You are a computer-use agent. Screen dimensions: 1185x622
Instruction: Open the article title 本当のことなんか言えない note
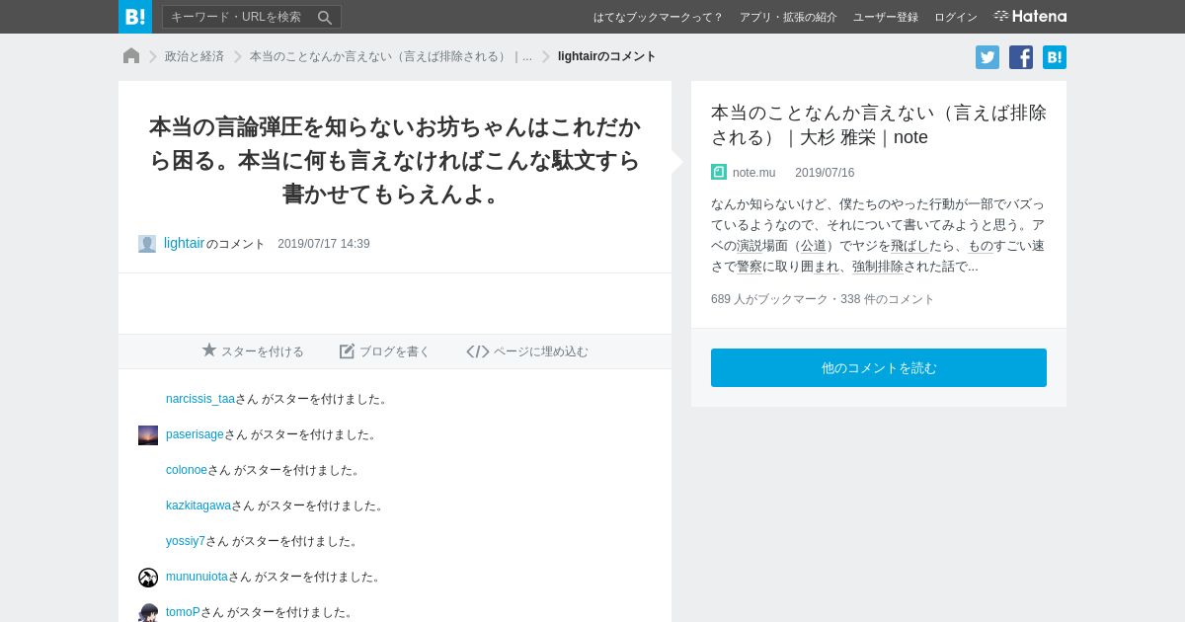click(x=879, y=124)
